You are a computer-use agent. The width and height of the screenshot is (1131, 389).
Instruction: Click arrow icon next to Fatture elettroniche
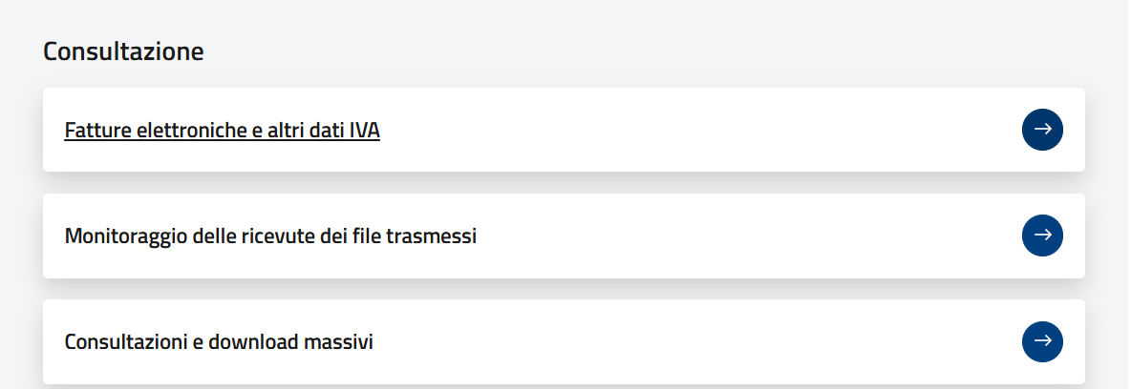point(1042,130)
